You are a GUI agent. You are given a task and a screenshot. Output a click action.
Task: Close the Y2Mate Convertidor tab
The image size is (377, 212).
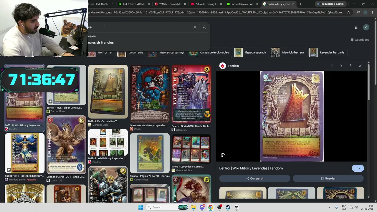185,4
